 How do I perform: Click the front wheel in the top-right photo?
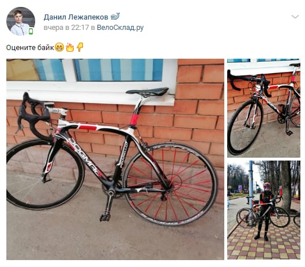pos(245,126)
